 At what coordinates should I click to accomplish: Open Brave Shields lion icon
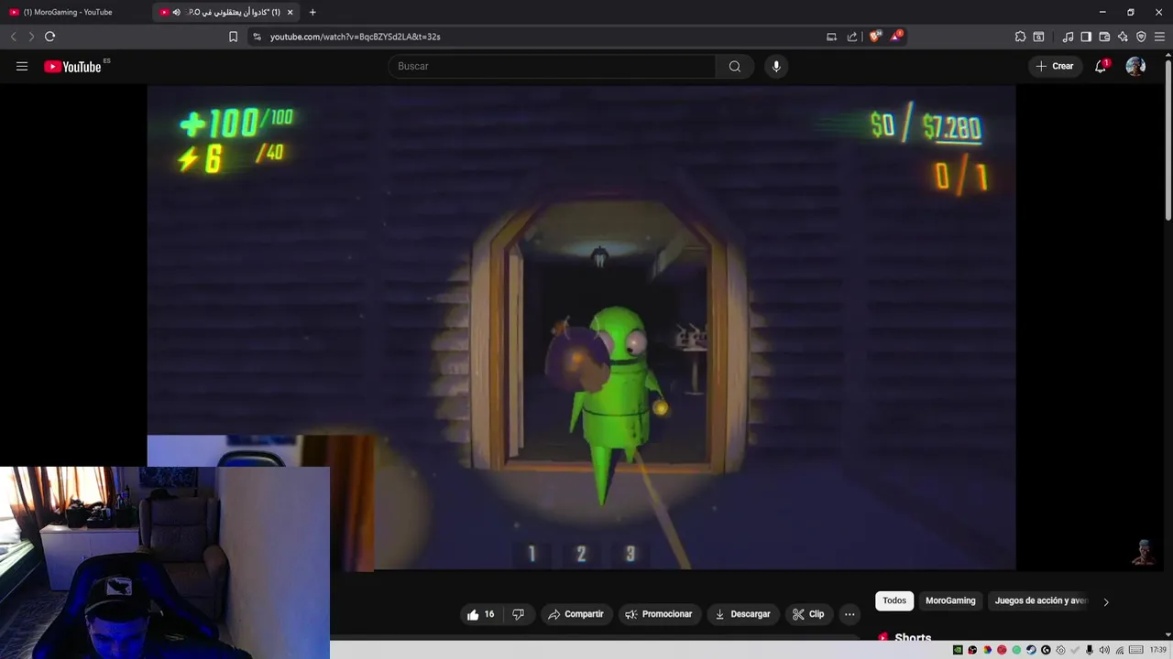(875, 37)
